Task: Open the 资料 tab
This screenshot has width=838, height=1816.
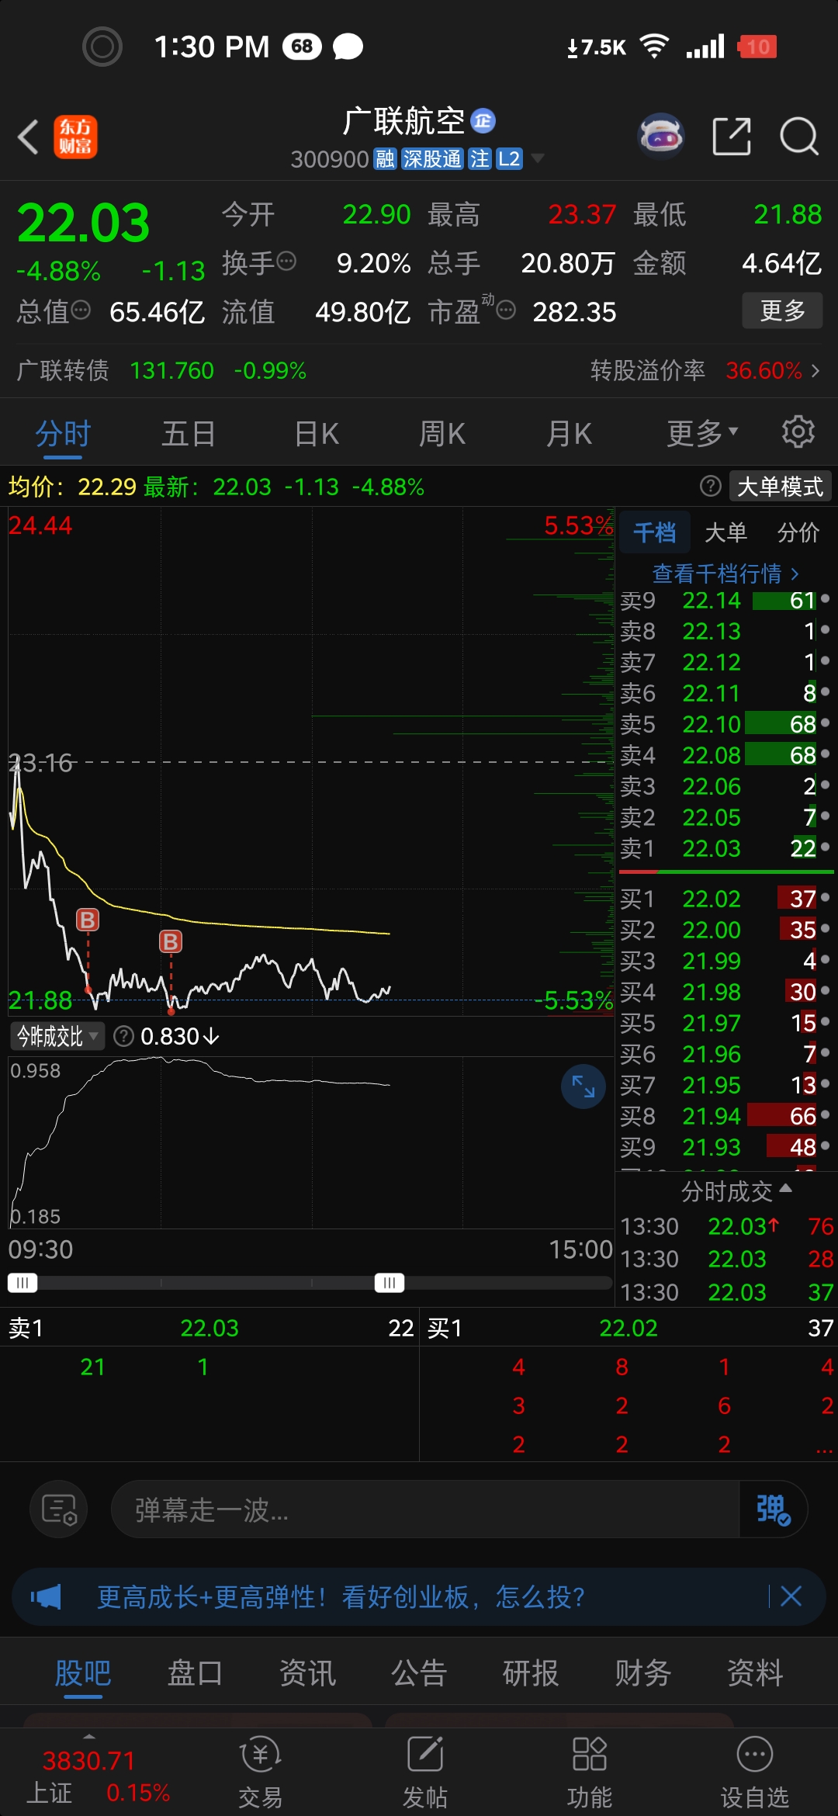Action: pos(754,1672)
